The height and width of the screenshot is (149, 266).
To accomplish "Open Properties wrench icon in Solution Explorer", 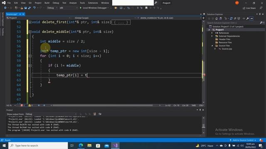I will pos(248,18).
